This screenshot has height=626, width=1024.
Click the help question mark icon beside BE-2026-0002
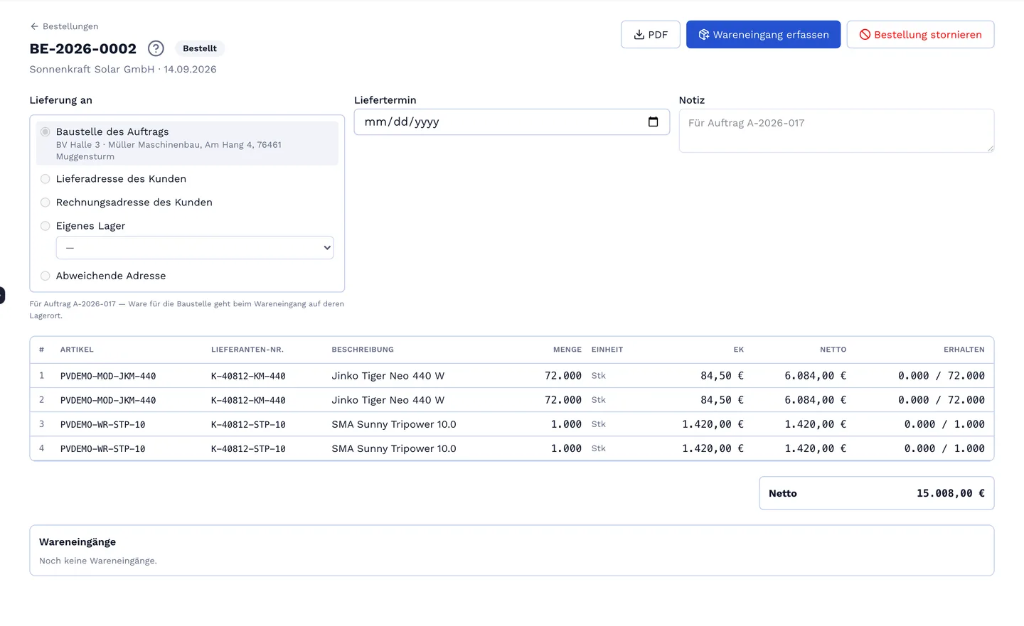coord(156,48)
